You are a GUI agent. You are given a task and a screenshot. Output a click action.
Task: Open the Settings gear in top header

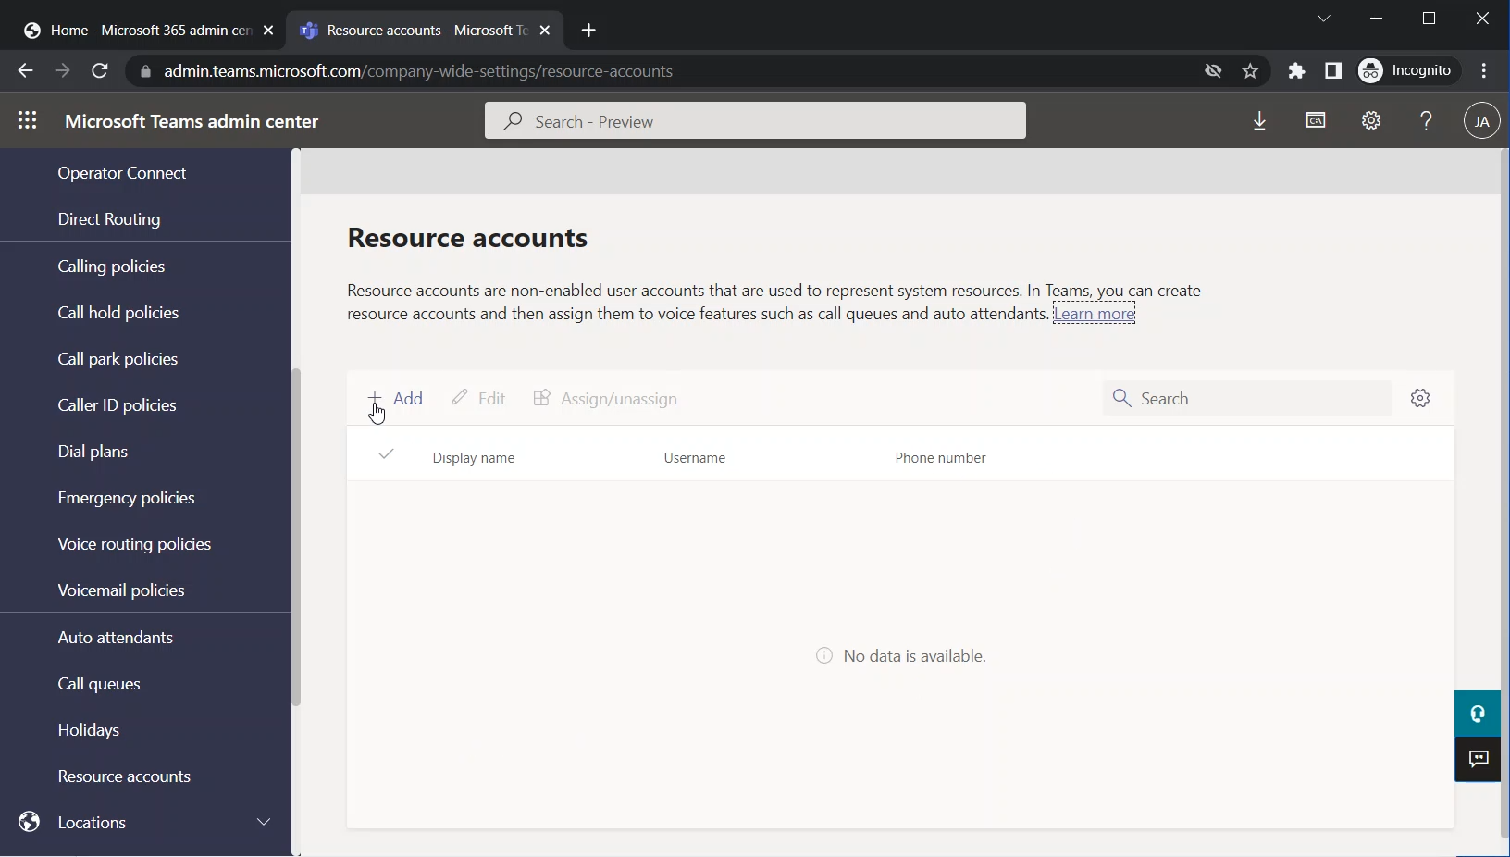(1371, 121)
